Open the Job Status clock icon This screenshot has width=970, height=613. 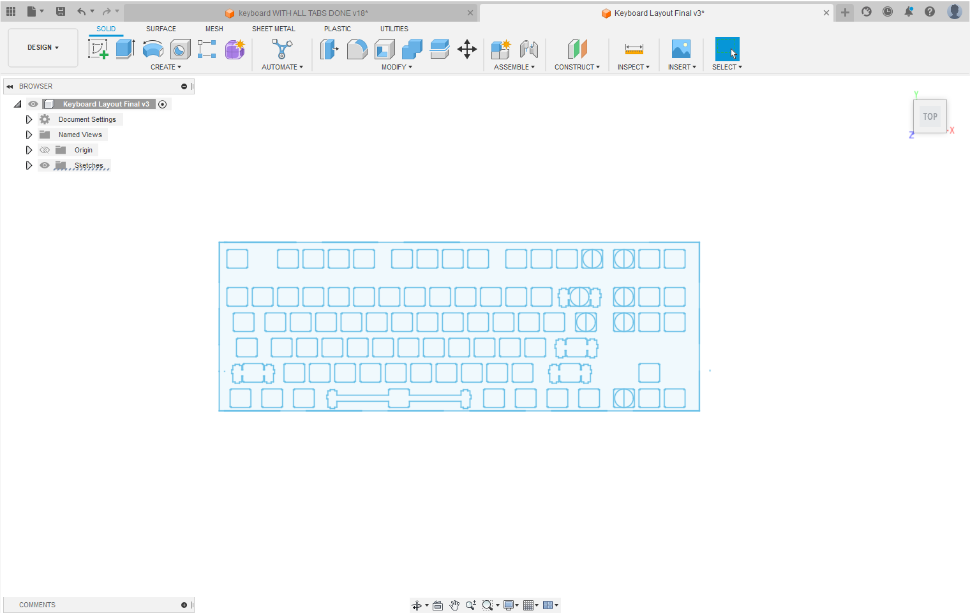pos(888,11)
